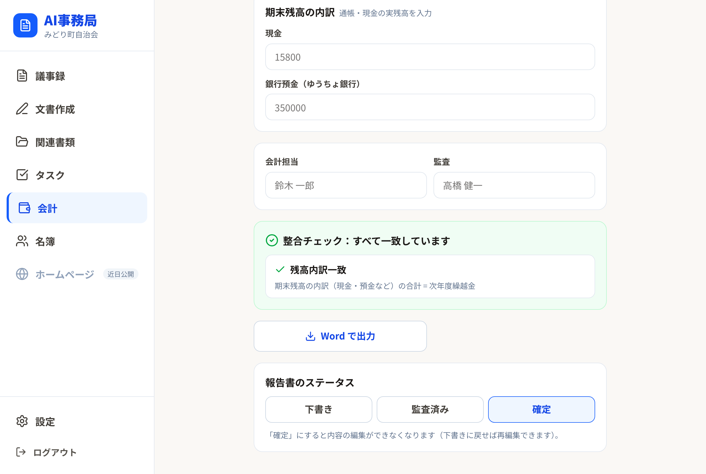The height and width of the screenshot is (474, 706).
Task: Click the 会計担当 field with 鈴木 一郎
Action: (346, 185)
